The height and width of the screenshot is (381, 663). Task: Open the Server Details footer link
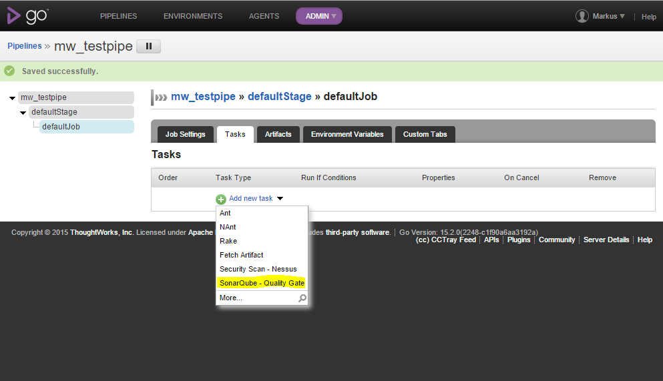tap(606, 240)
